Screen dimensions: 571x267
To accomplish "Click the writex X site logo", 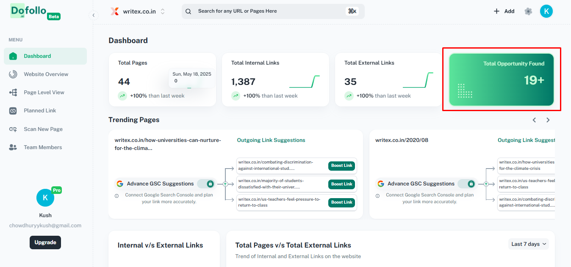I will (114, 11).
